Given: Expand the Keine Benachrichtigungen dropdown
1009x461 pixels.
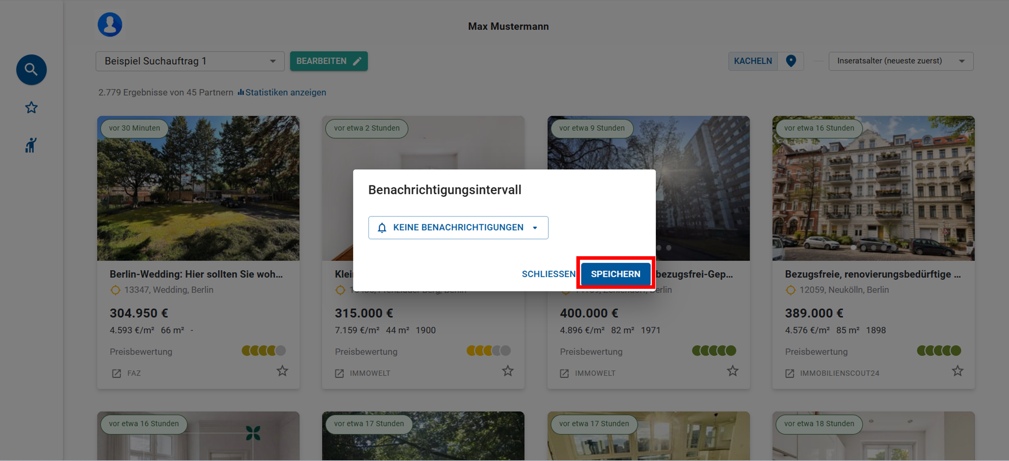Looking at the screenshot, I should pyautogui.click(x=458, y=228).
